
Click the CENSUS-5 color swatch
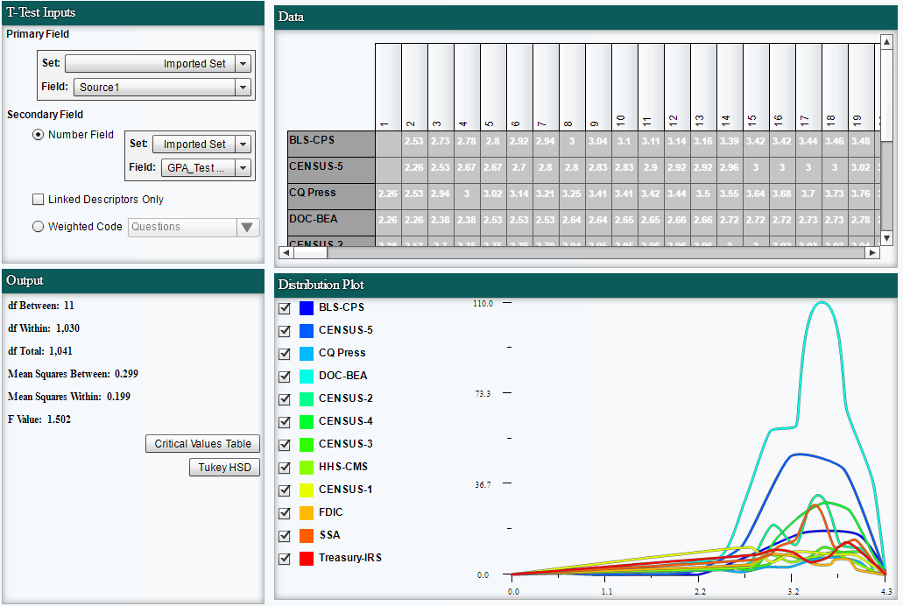307,331
